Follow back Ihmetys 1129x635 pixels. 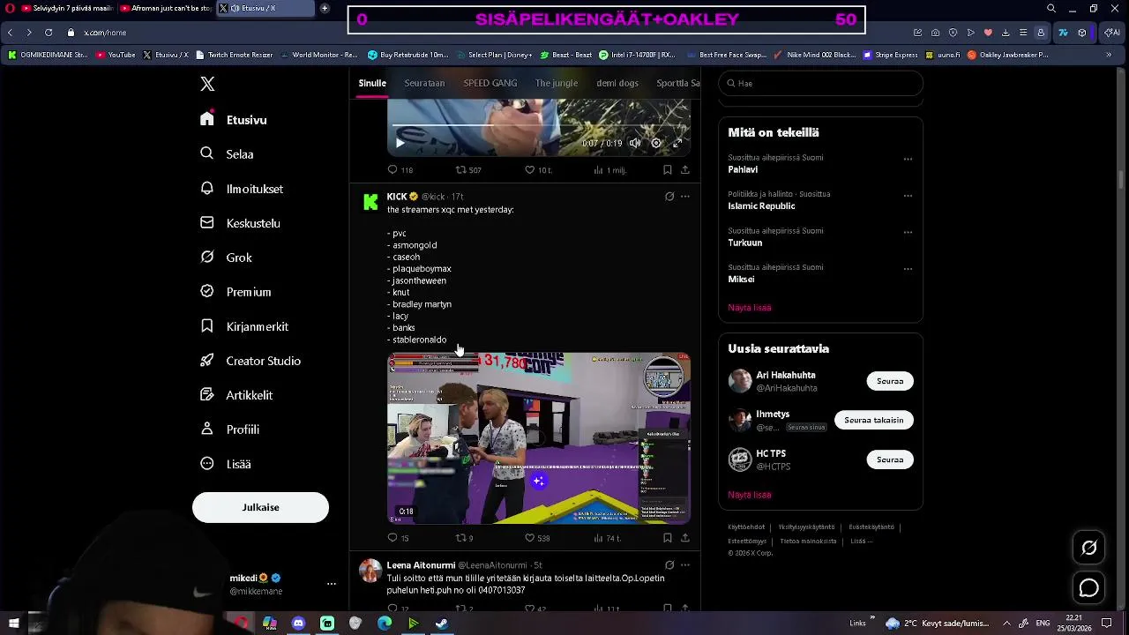[x=874, y=420]
